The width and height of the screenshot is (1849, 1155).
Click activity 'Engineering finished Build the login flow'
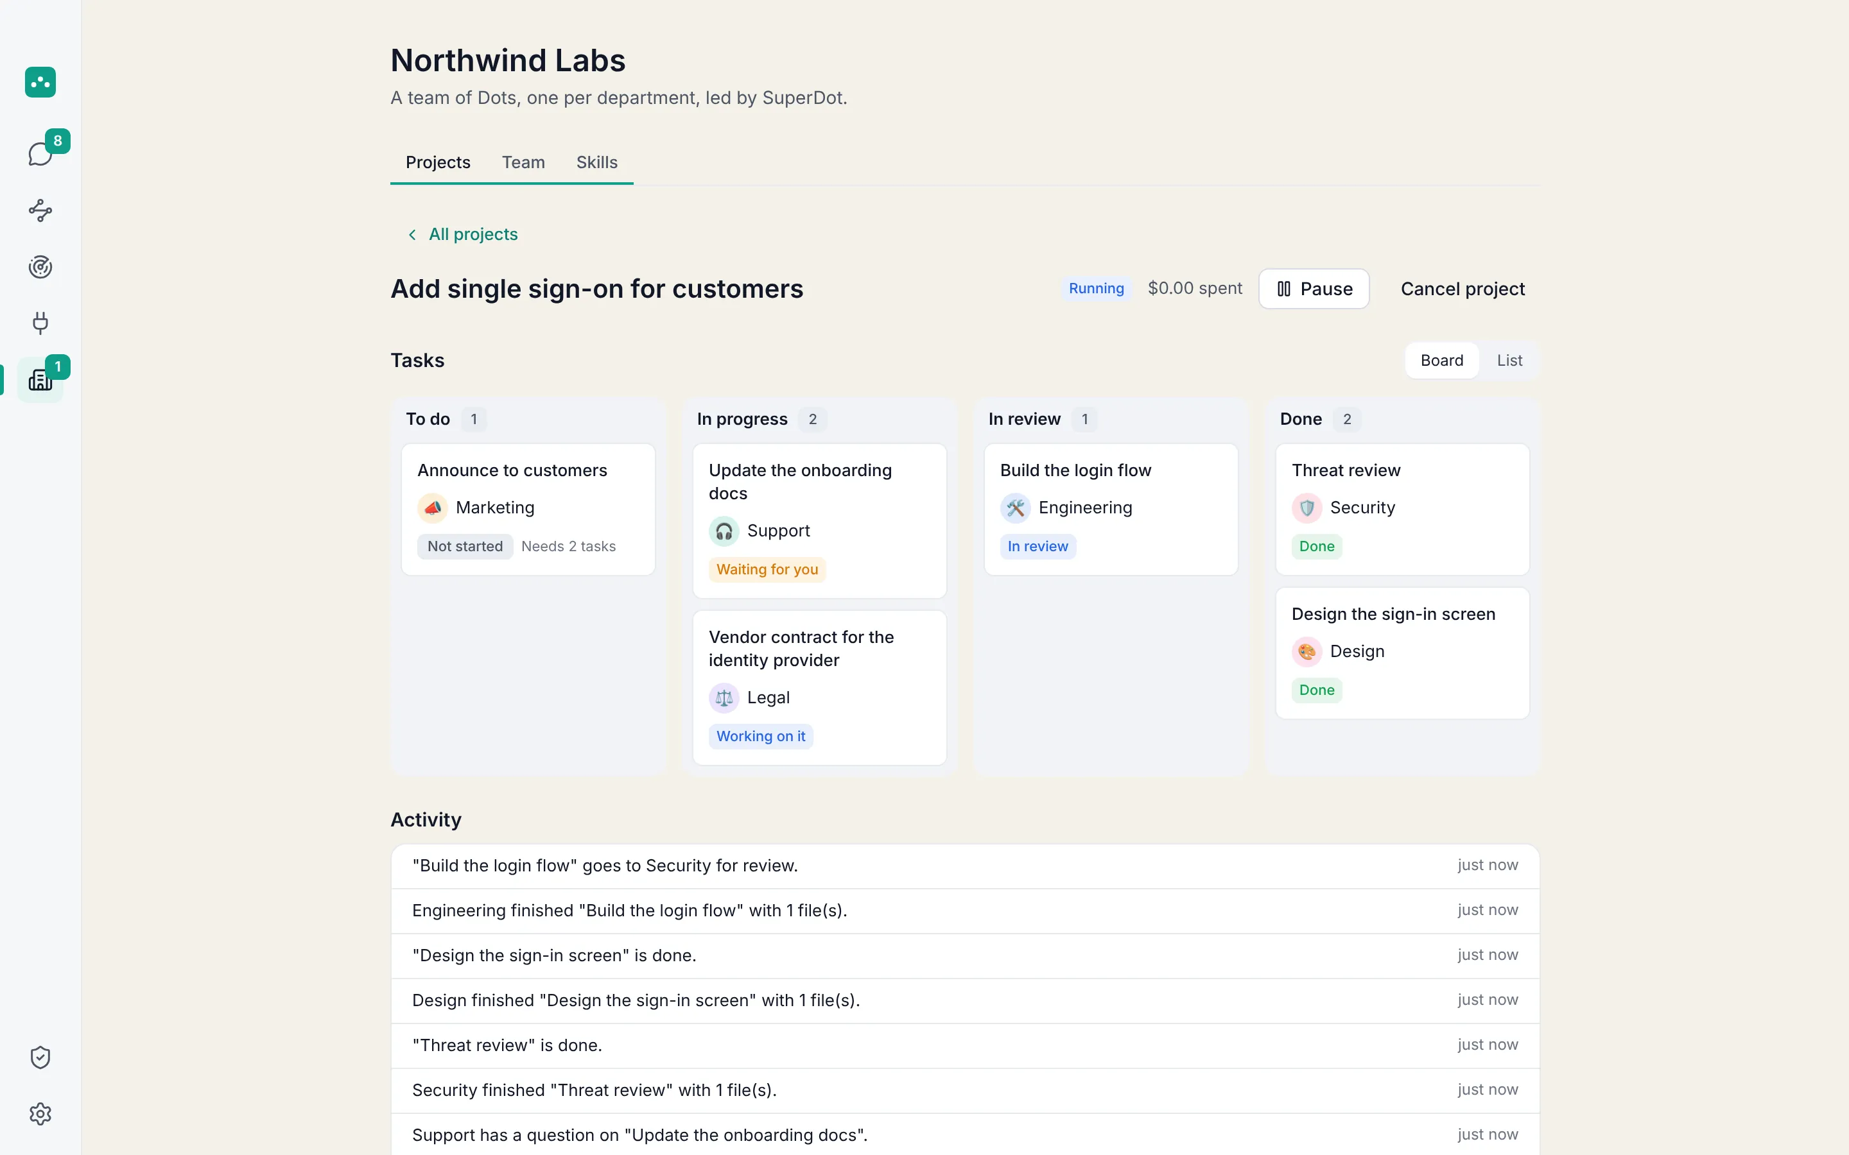pyautogui.click(x=965, y=911)
